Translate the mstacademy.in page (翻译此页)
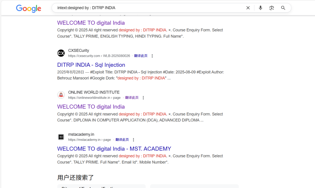315x188 pixels. 122,140
